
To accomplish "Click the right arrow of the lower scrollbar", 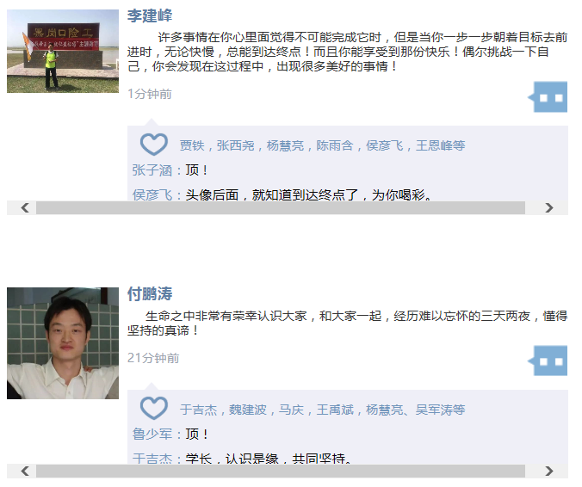I will (549, 471).
